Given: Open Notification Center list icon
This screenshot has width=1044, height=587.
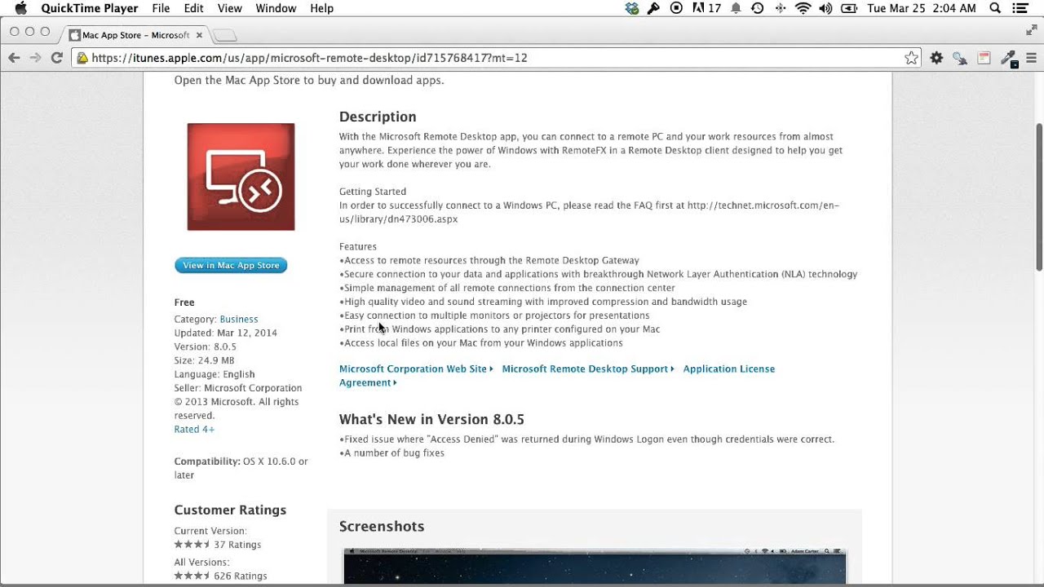Looking at the screenshot, I should point(1020,8).
